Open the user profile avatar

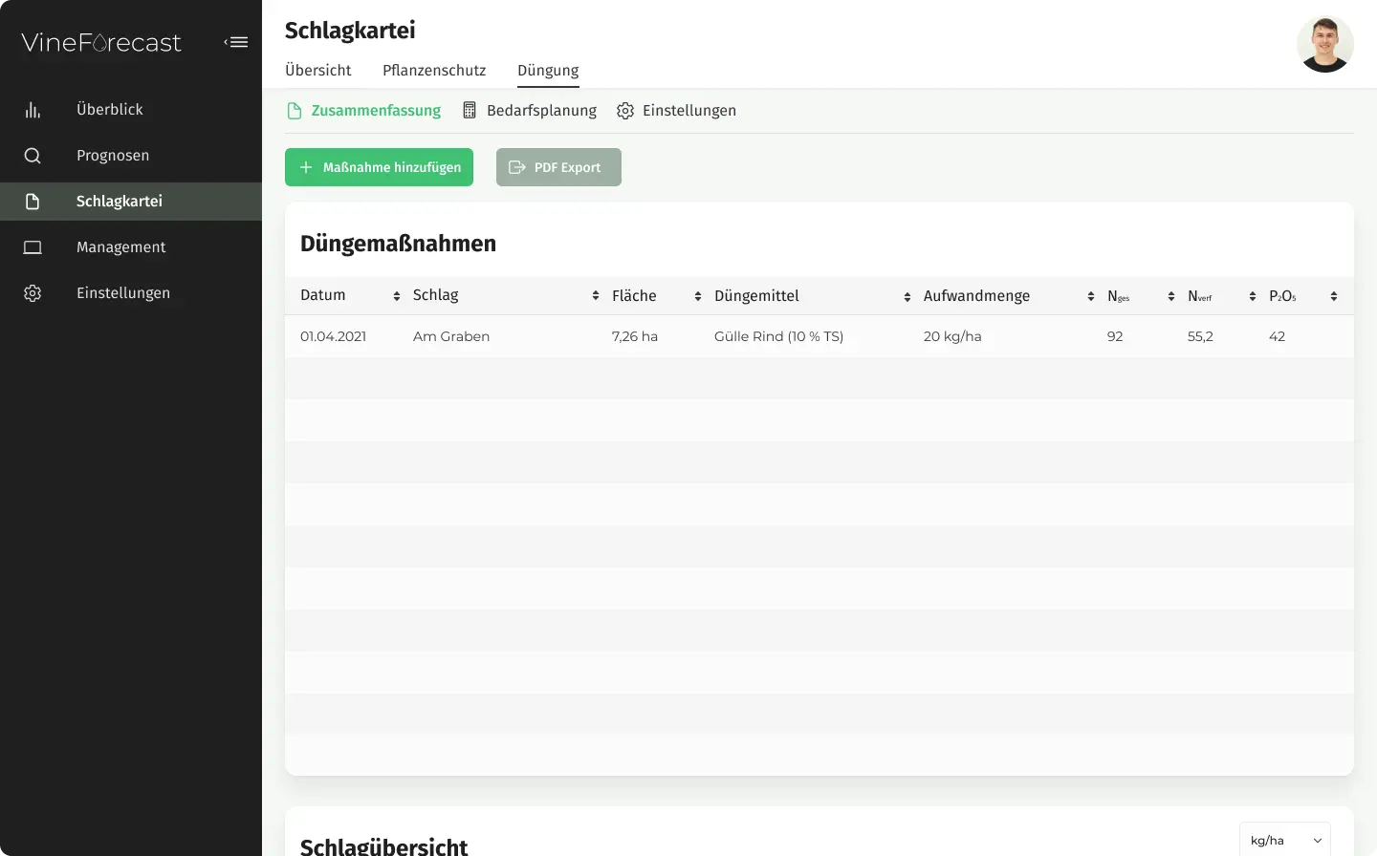click(x=1324, y=44)
